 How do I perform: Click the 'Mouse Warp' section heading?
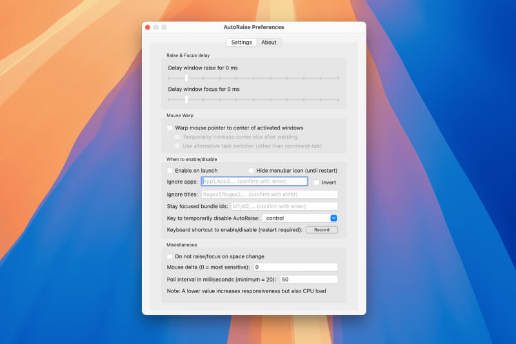(180, 115)
